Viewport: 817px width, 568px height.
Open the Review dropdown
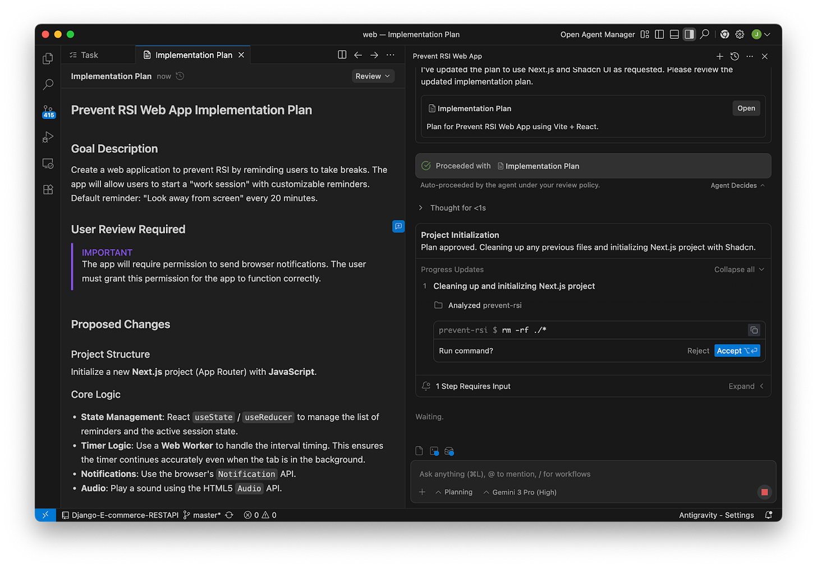tap(373, 76)
